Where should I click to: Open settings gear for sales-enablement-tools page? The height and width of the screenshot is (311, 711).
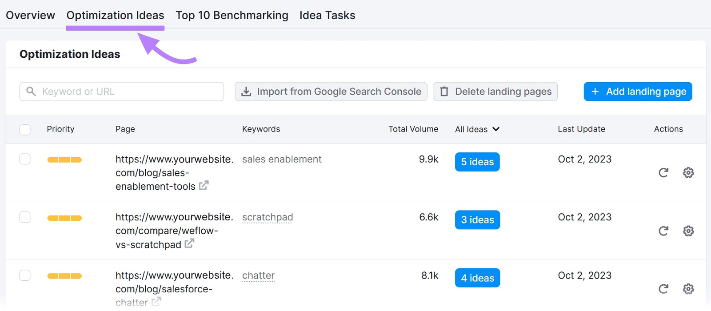point(688,173)
